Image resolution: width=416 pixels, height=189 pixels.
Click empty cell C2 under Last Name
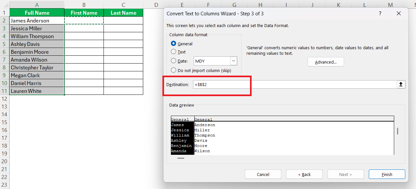pyautogui.click(x=123, y=21)
